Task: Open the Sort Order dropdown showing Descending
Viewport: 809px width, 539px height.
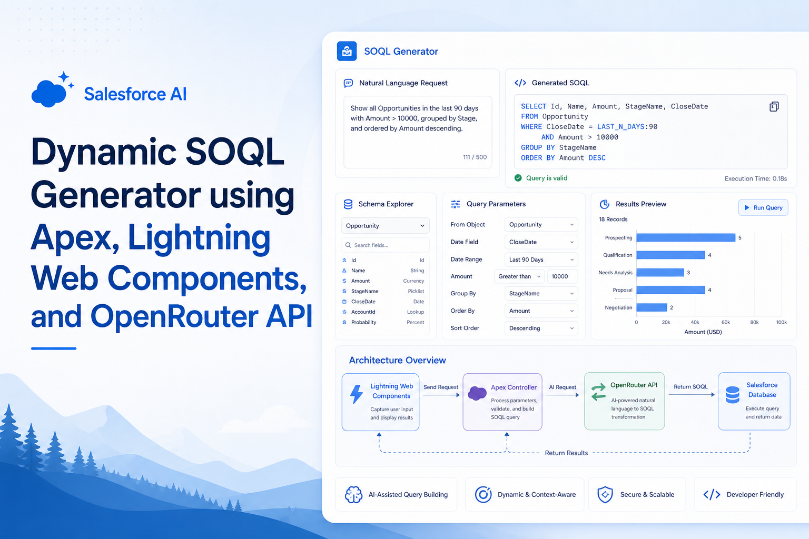Action: coord(541,328)
